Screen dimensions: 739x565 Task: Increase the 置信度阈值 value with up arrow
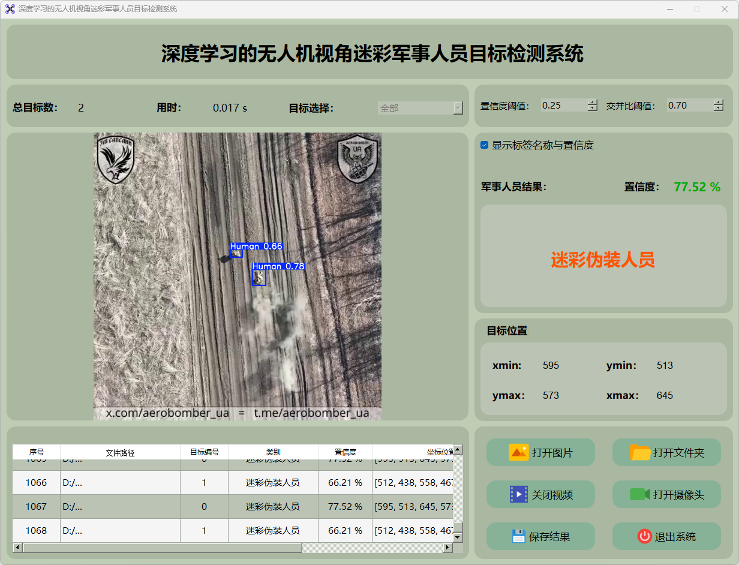click(593, 102)
